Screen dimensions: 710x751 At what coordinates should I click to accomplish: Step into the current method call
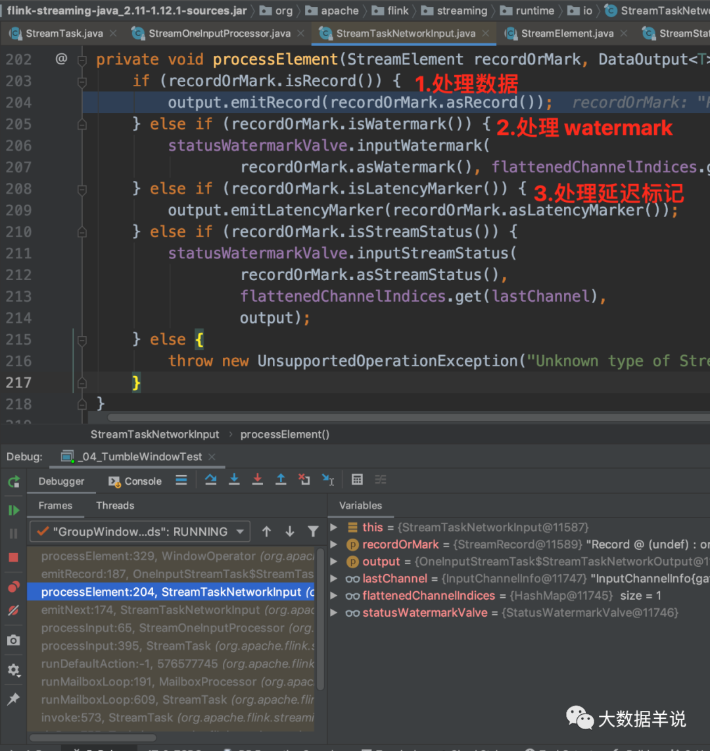tap(234, 479)
